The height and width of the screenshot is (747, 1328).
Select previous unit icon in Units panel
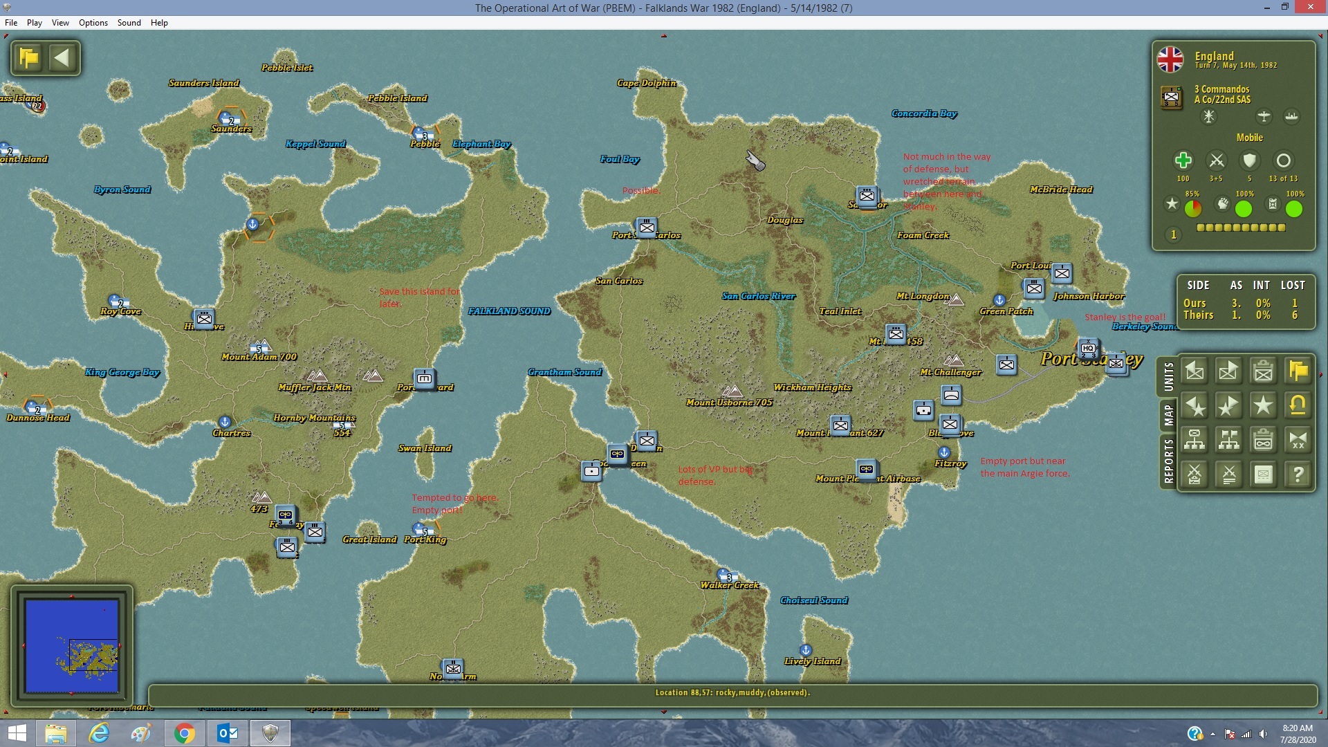click(x=1195, y=371)
